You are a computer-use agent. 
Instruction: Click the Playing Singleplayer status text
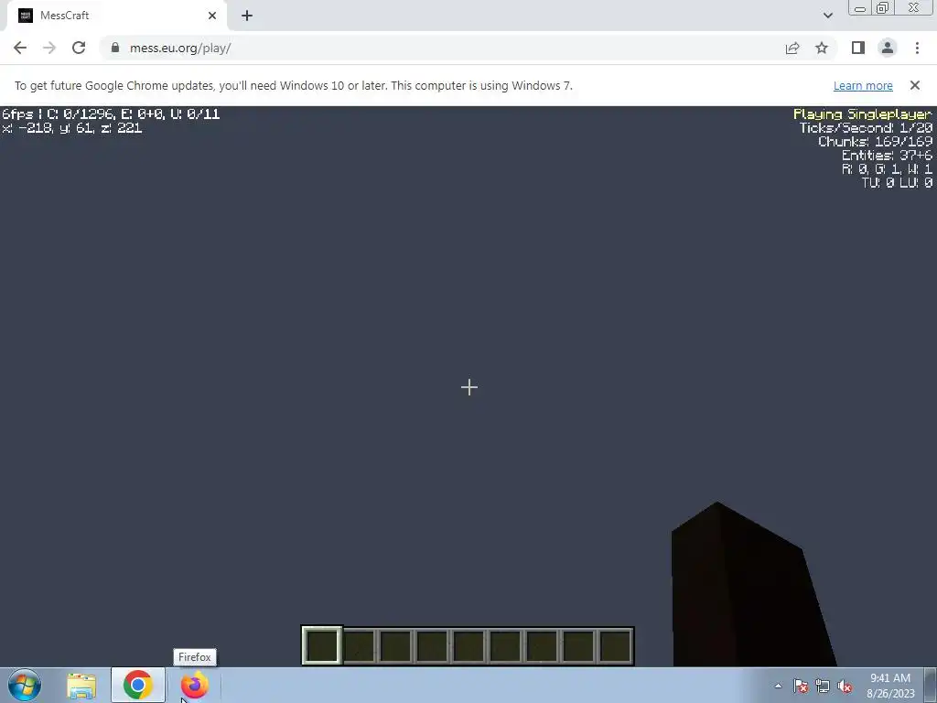[x=862, y=114]
